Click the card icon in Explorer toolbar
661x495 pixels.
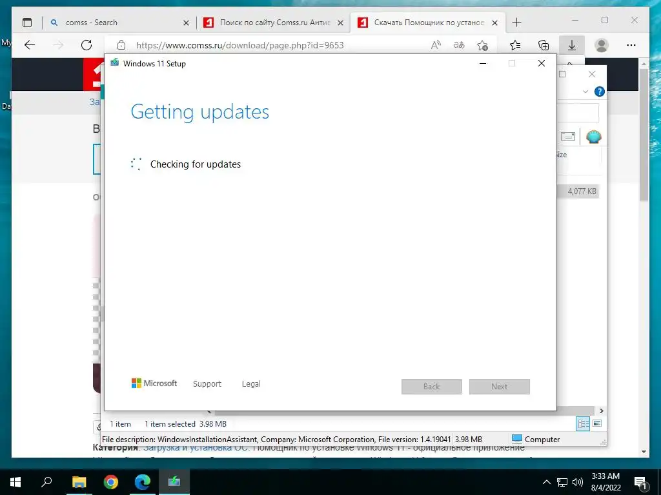[x=568, y=136]
